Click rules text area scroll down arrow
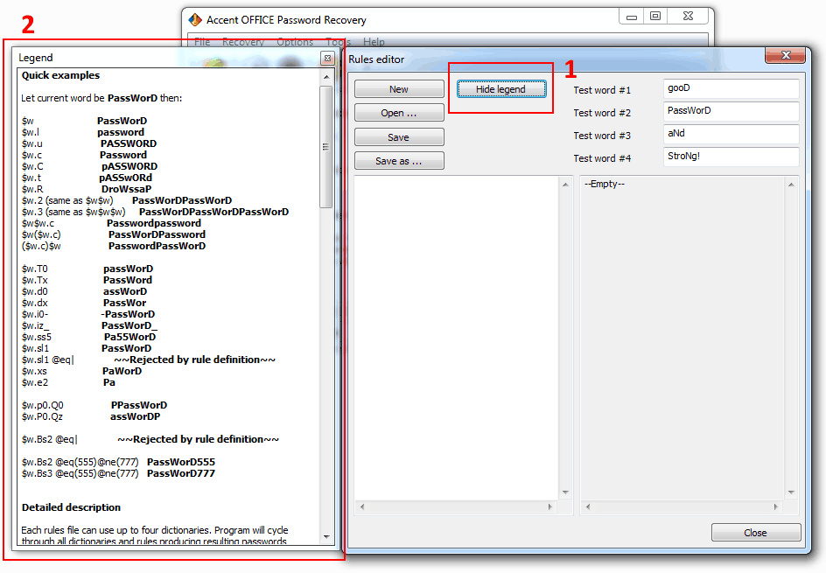The image size is (826, 573). [565, 493]
